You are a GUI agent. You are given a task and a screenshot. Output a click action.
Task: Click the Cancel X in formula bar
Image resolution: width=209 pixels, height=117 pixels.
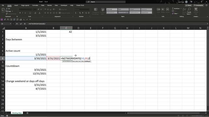[17, 24]
